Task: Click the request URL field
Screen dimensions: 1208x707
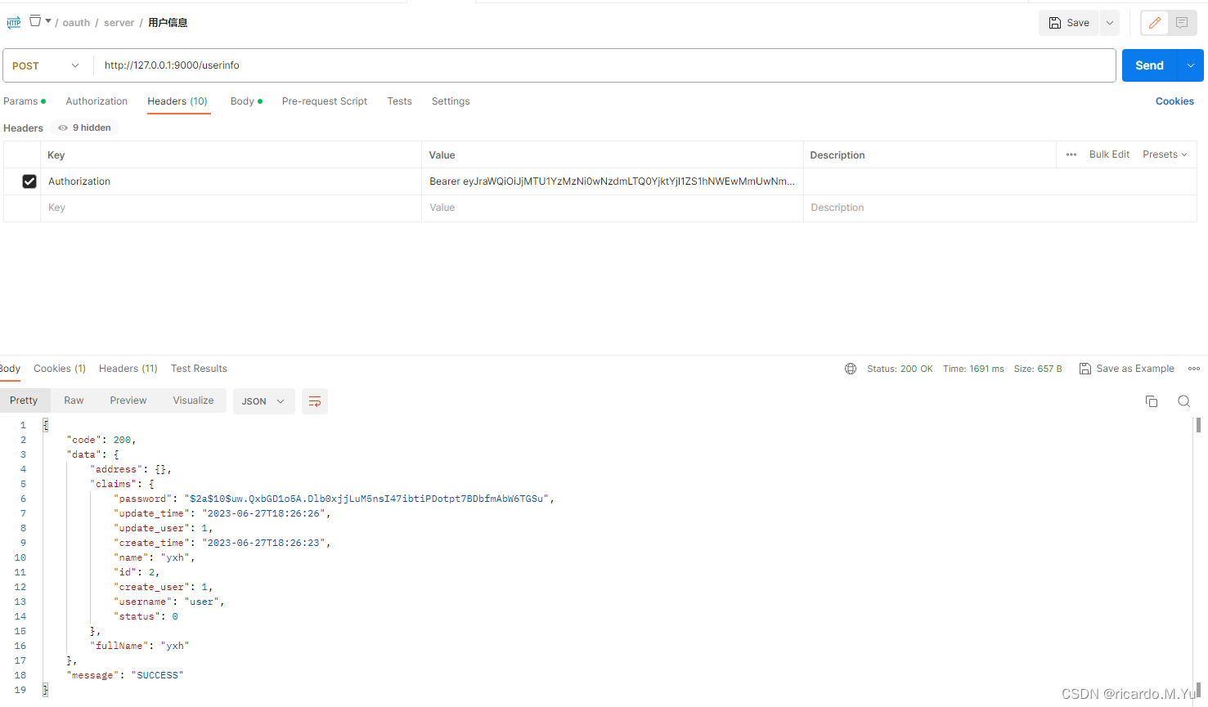Action: tap(605, 65)
